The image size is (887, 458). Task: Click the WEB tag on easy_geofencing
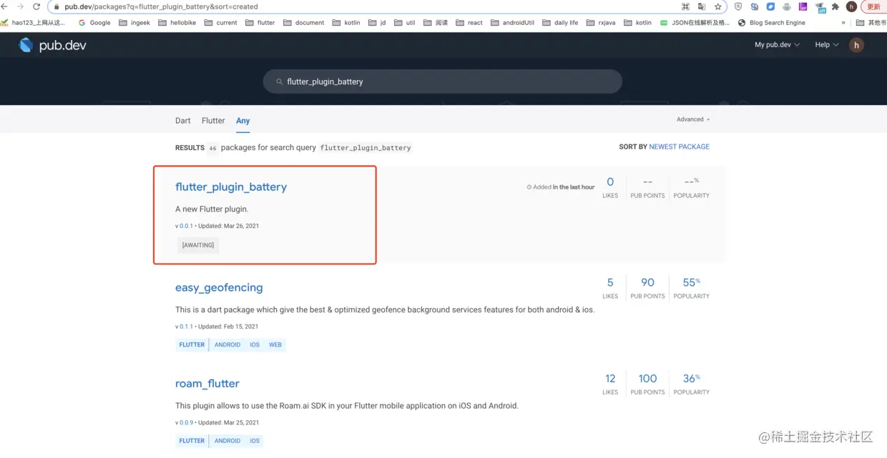coord(275,344)
